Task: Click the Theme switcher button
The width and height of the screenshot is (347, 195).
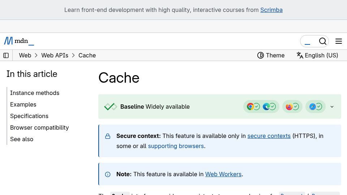Action: [271, 55]
